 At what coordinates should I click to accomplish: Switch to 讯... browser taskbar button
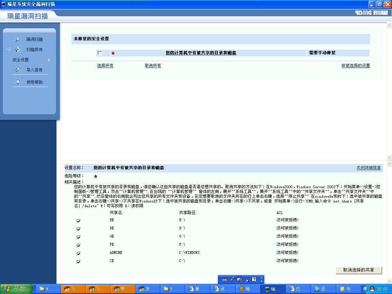click(x=223, y=289)
